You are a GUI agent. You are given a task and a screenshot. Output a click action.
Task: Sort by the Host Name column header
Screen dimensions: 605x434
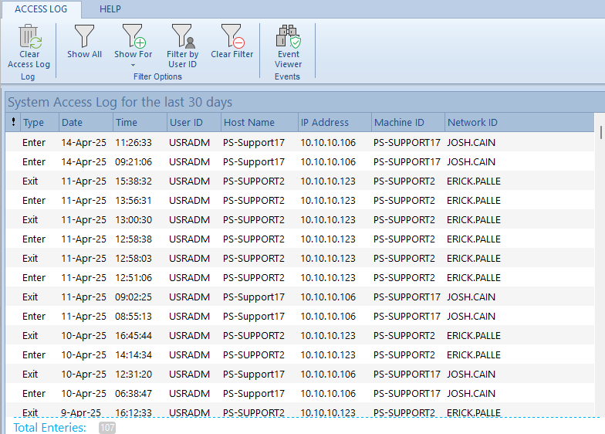248,122
